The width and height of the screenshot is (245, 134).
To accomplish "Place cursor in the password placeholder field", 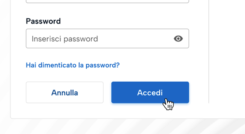I will (x=97, y=39).
